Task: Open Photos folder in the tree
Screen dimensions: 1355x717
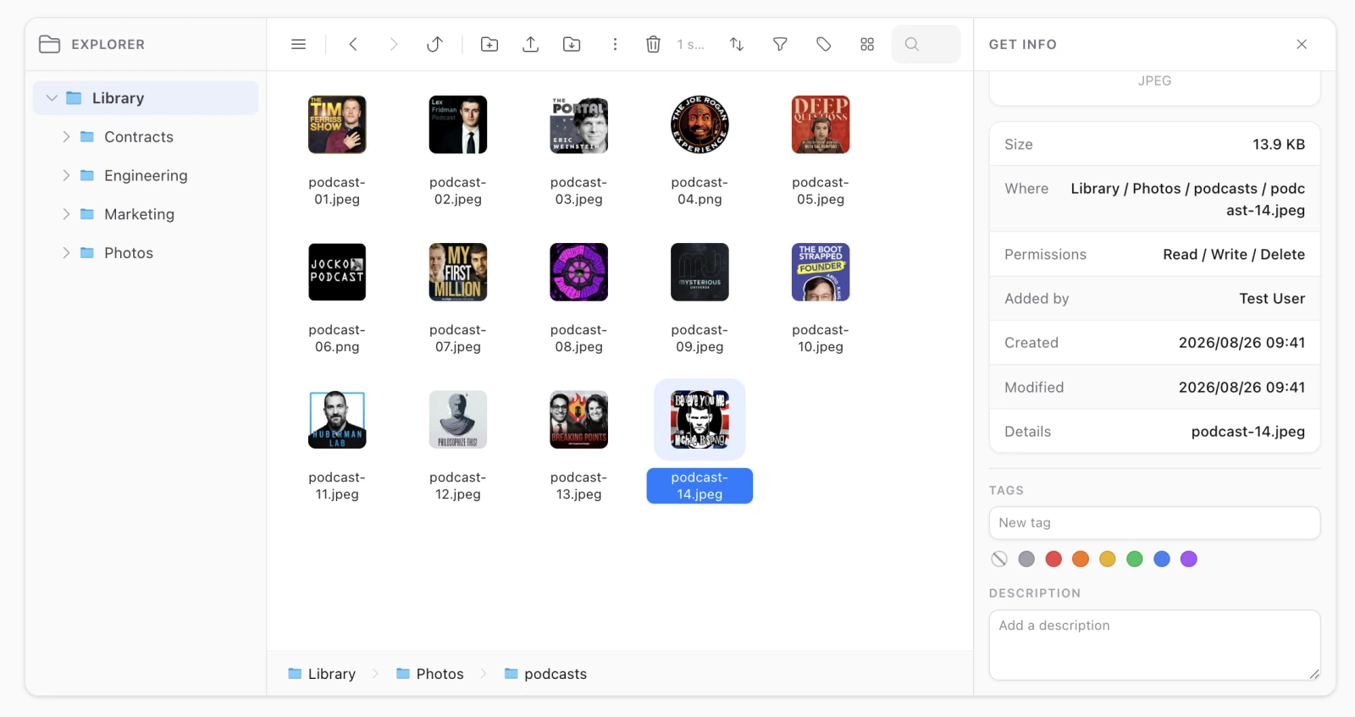Action: [x=129, y=253]
